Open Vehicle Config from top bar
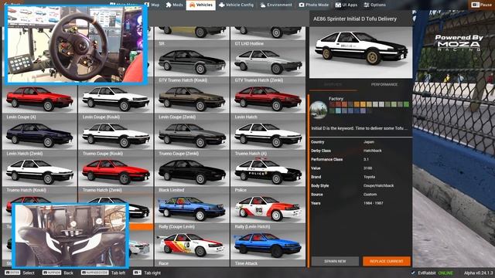The width and height of the screenshot is (495, 278). click(x=236, y=5)
